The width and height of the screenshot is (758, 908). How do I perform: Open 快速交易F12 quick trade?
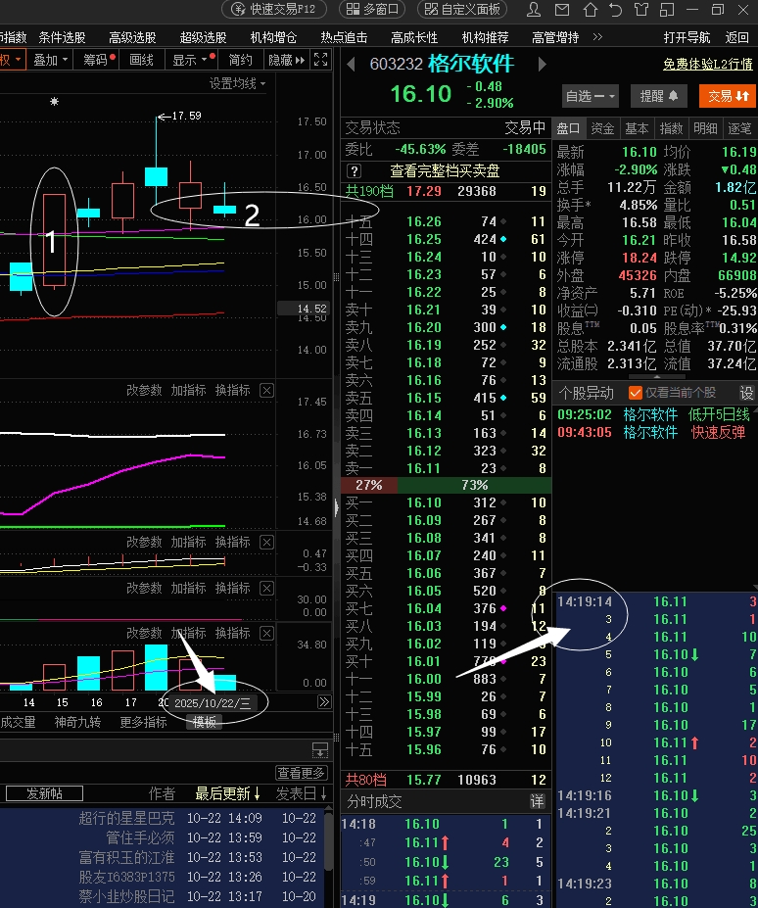(x=274, y=9)
